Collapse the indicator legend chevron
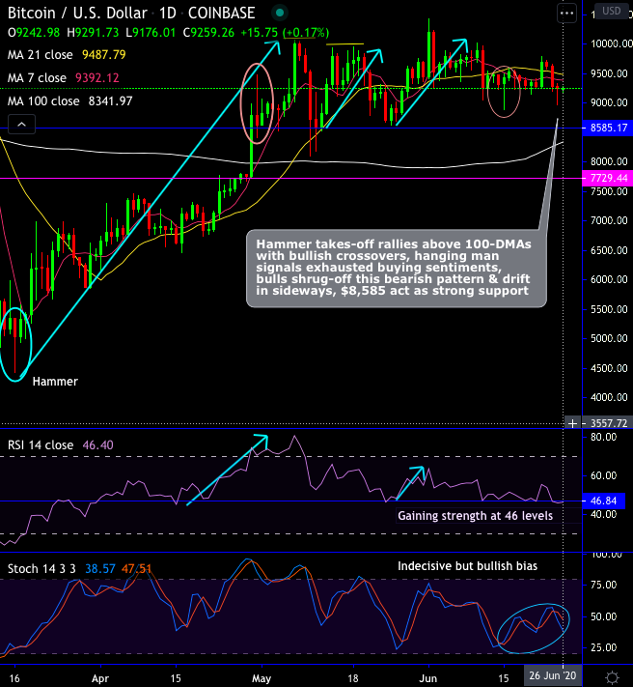 pyautogui.click(x=21, y=125)
